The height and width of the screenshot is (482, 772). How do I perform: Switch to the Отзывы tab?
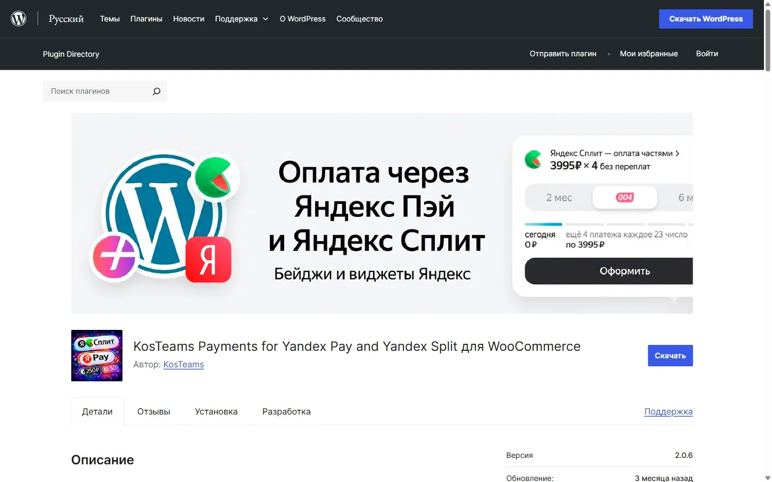154,411
